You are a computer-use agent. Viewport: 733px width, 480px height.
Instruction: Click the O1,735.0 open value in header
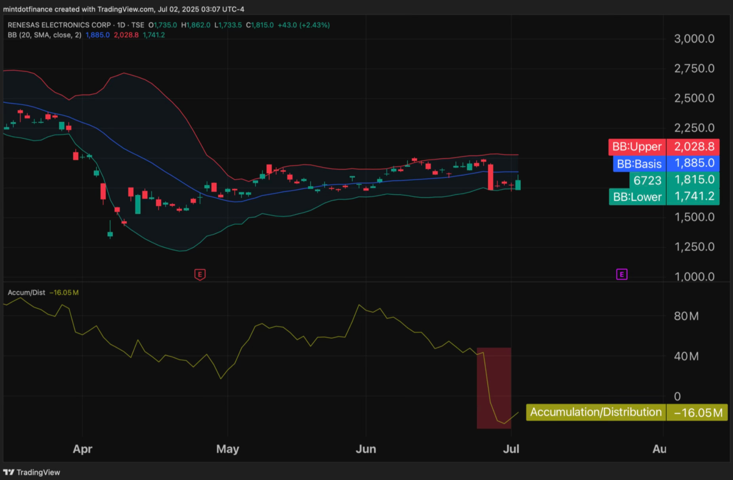pos(163,25)
